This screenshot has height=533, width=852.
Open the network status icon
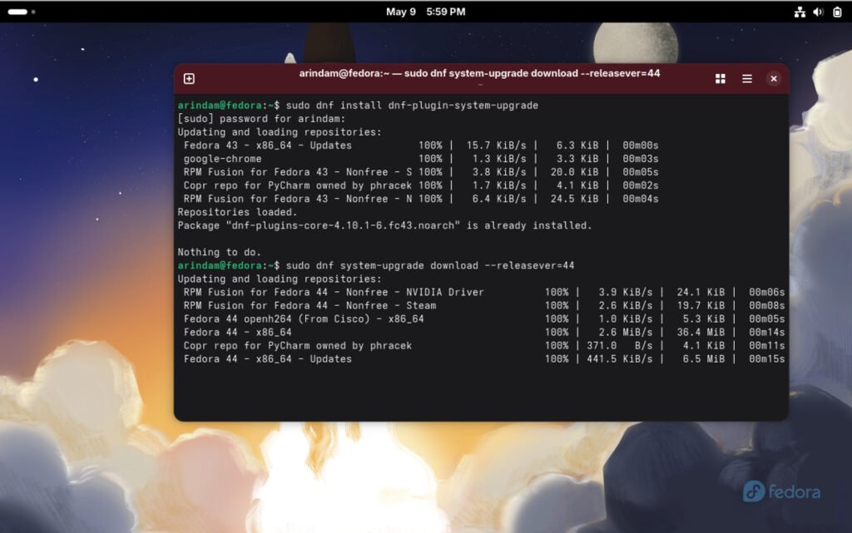[x=800, y=12]
